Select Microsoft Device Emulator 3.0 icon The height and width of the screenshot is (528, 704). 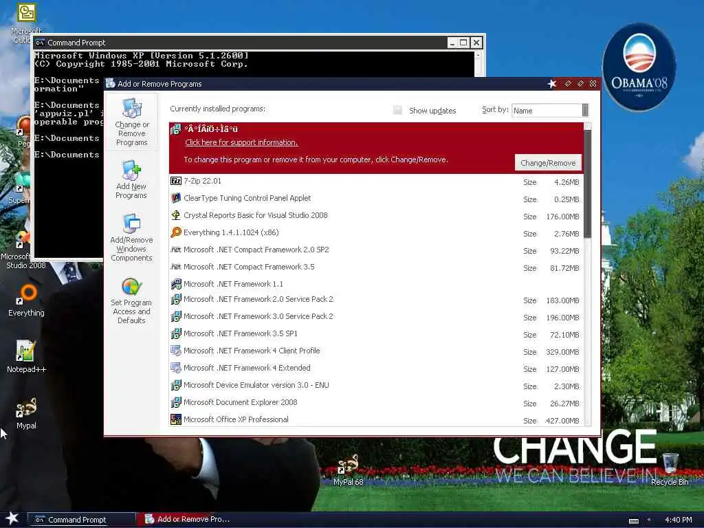pyautogui.click(x=176, y=385)
